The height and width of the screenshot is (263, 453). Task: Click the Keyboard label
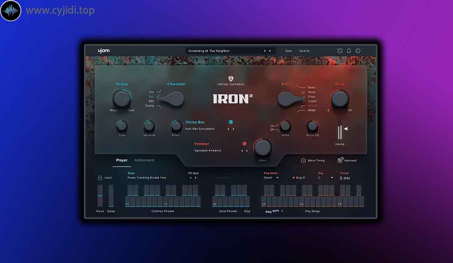pos(350,161)
